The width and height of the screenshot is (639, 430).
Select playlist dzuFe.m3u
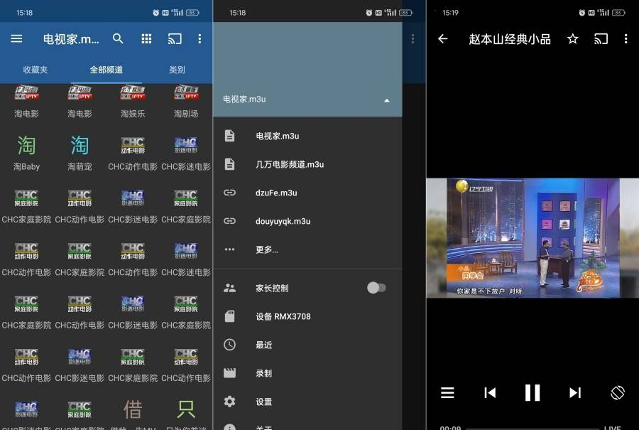[x=307, y=193]
